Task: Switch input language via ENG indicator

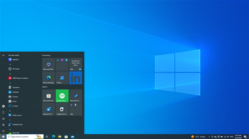Action: click(232, 137)
